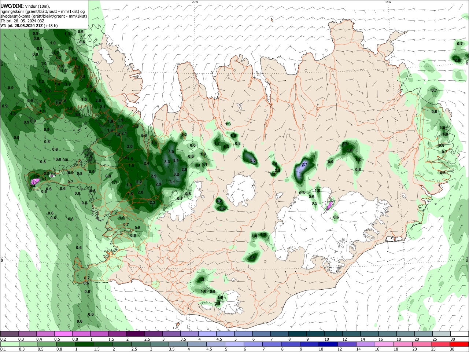The height and width of the screenshot is (352, 469).
Task: Select the bright red 30 swatch, bottom legend row
Action: coord(459,344)
